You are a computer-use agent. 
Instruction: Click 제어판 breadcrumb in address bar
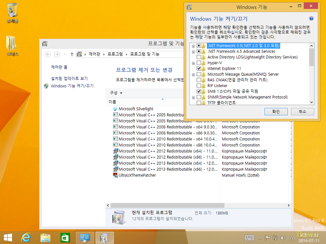94,54
